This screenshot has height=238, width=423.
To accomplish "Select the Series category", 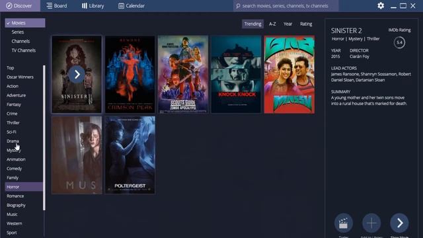I will coord(18,32).
